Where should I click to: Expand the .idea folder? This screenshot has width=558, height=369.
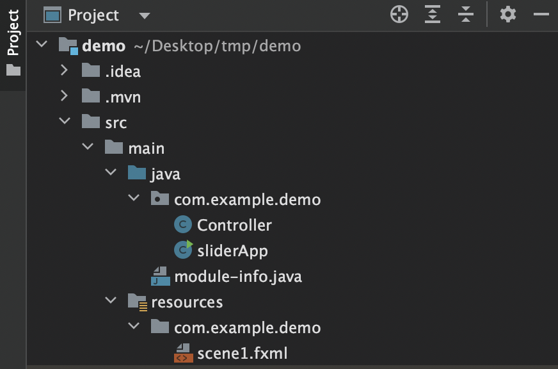click(x=64, y=70)
